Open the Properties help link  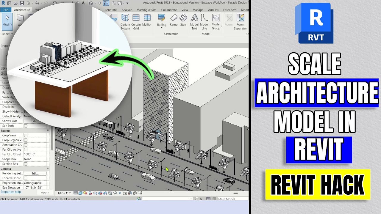[11, 192]
